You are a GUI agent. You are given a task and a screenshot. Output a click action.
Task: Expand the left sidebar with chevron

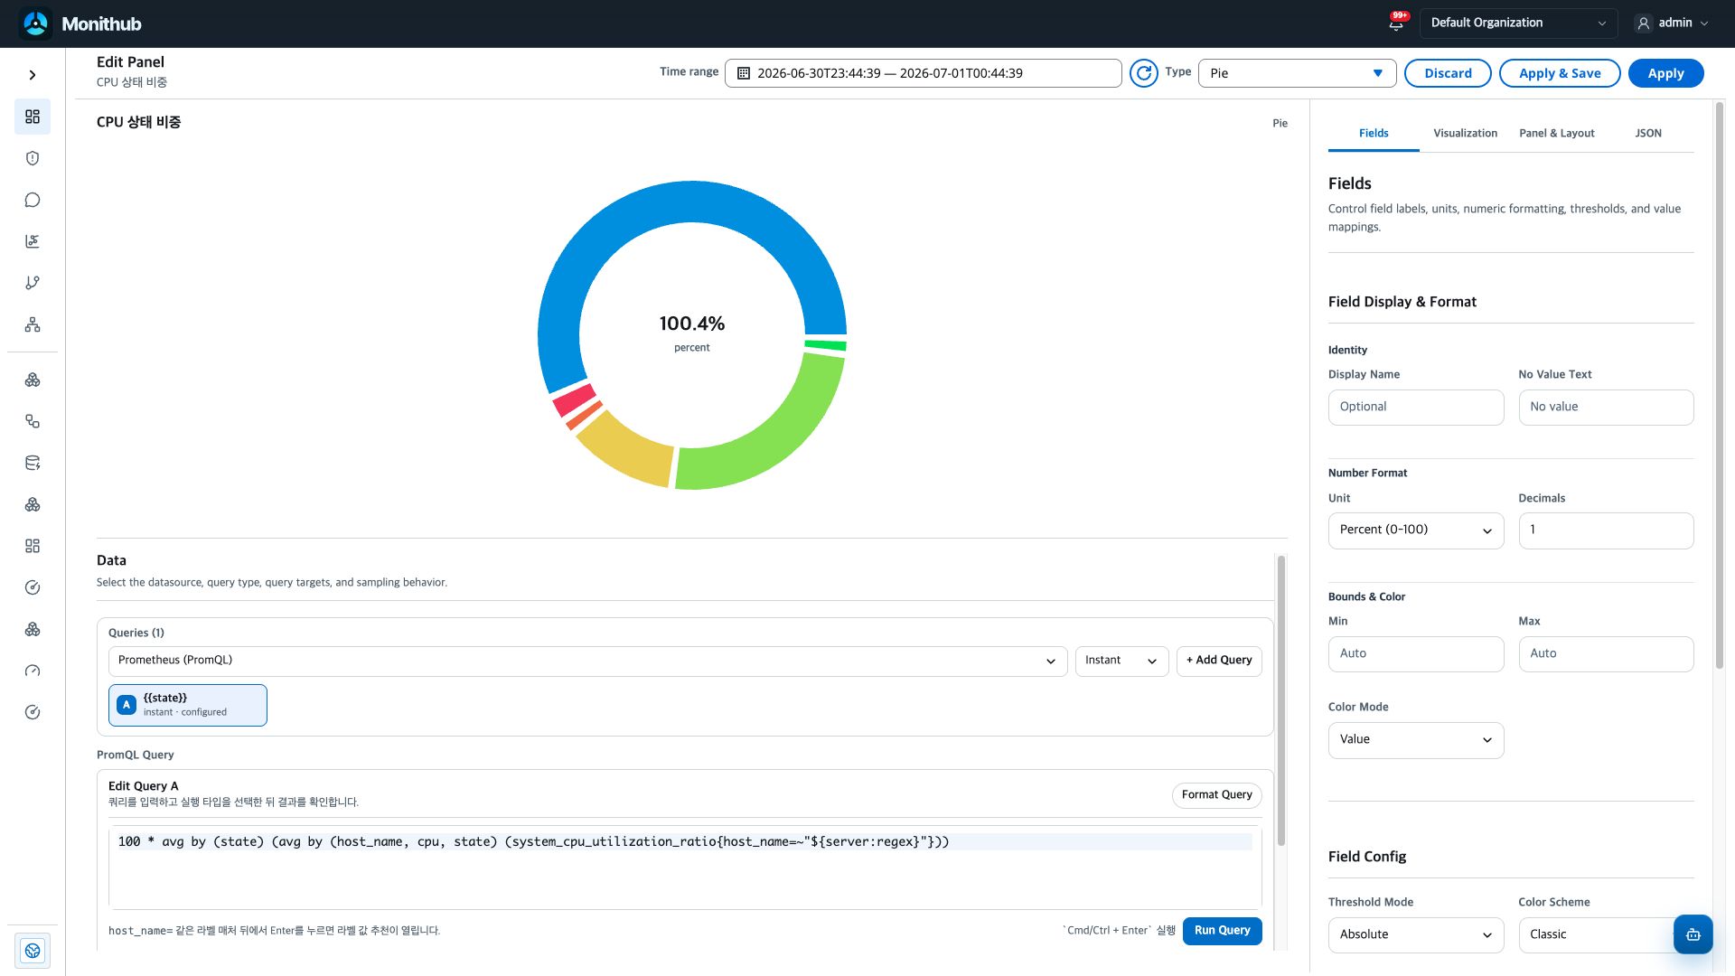pos(33,75)
